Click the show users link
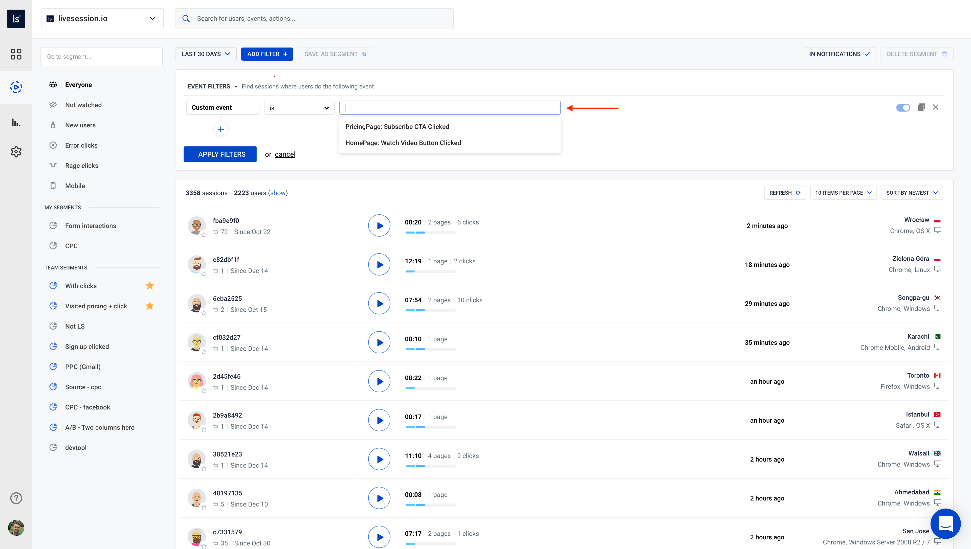This screenshot has height=549, width=971. click(x=278, y=193)
